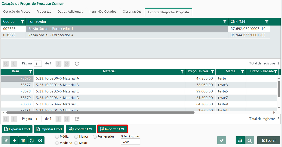Screen dimensions: 282x147
Task: Click the print icon button
Action: (x=240, y=140)
